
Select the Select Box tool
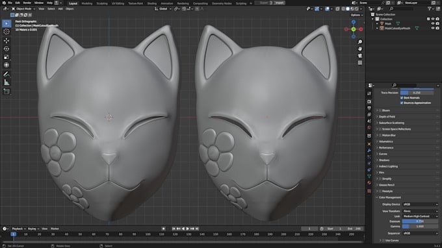click(x=6, y=23)
